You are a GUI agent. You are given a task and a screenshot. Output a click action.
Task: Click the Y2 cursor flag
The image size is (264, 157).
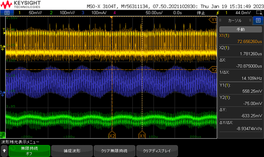point(213,70)
